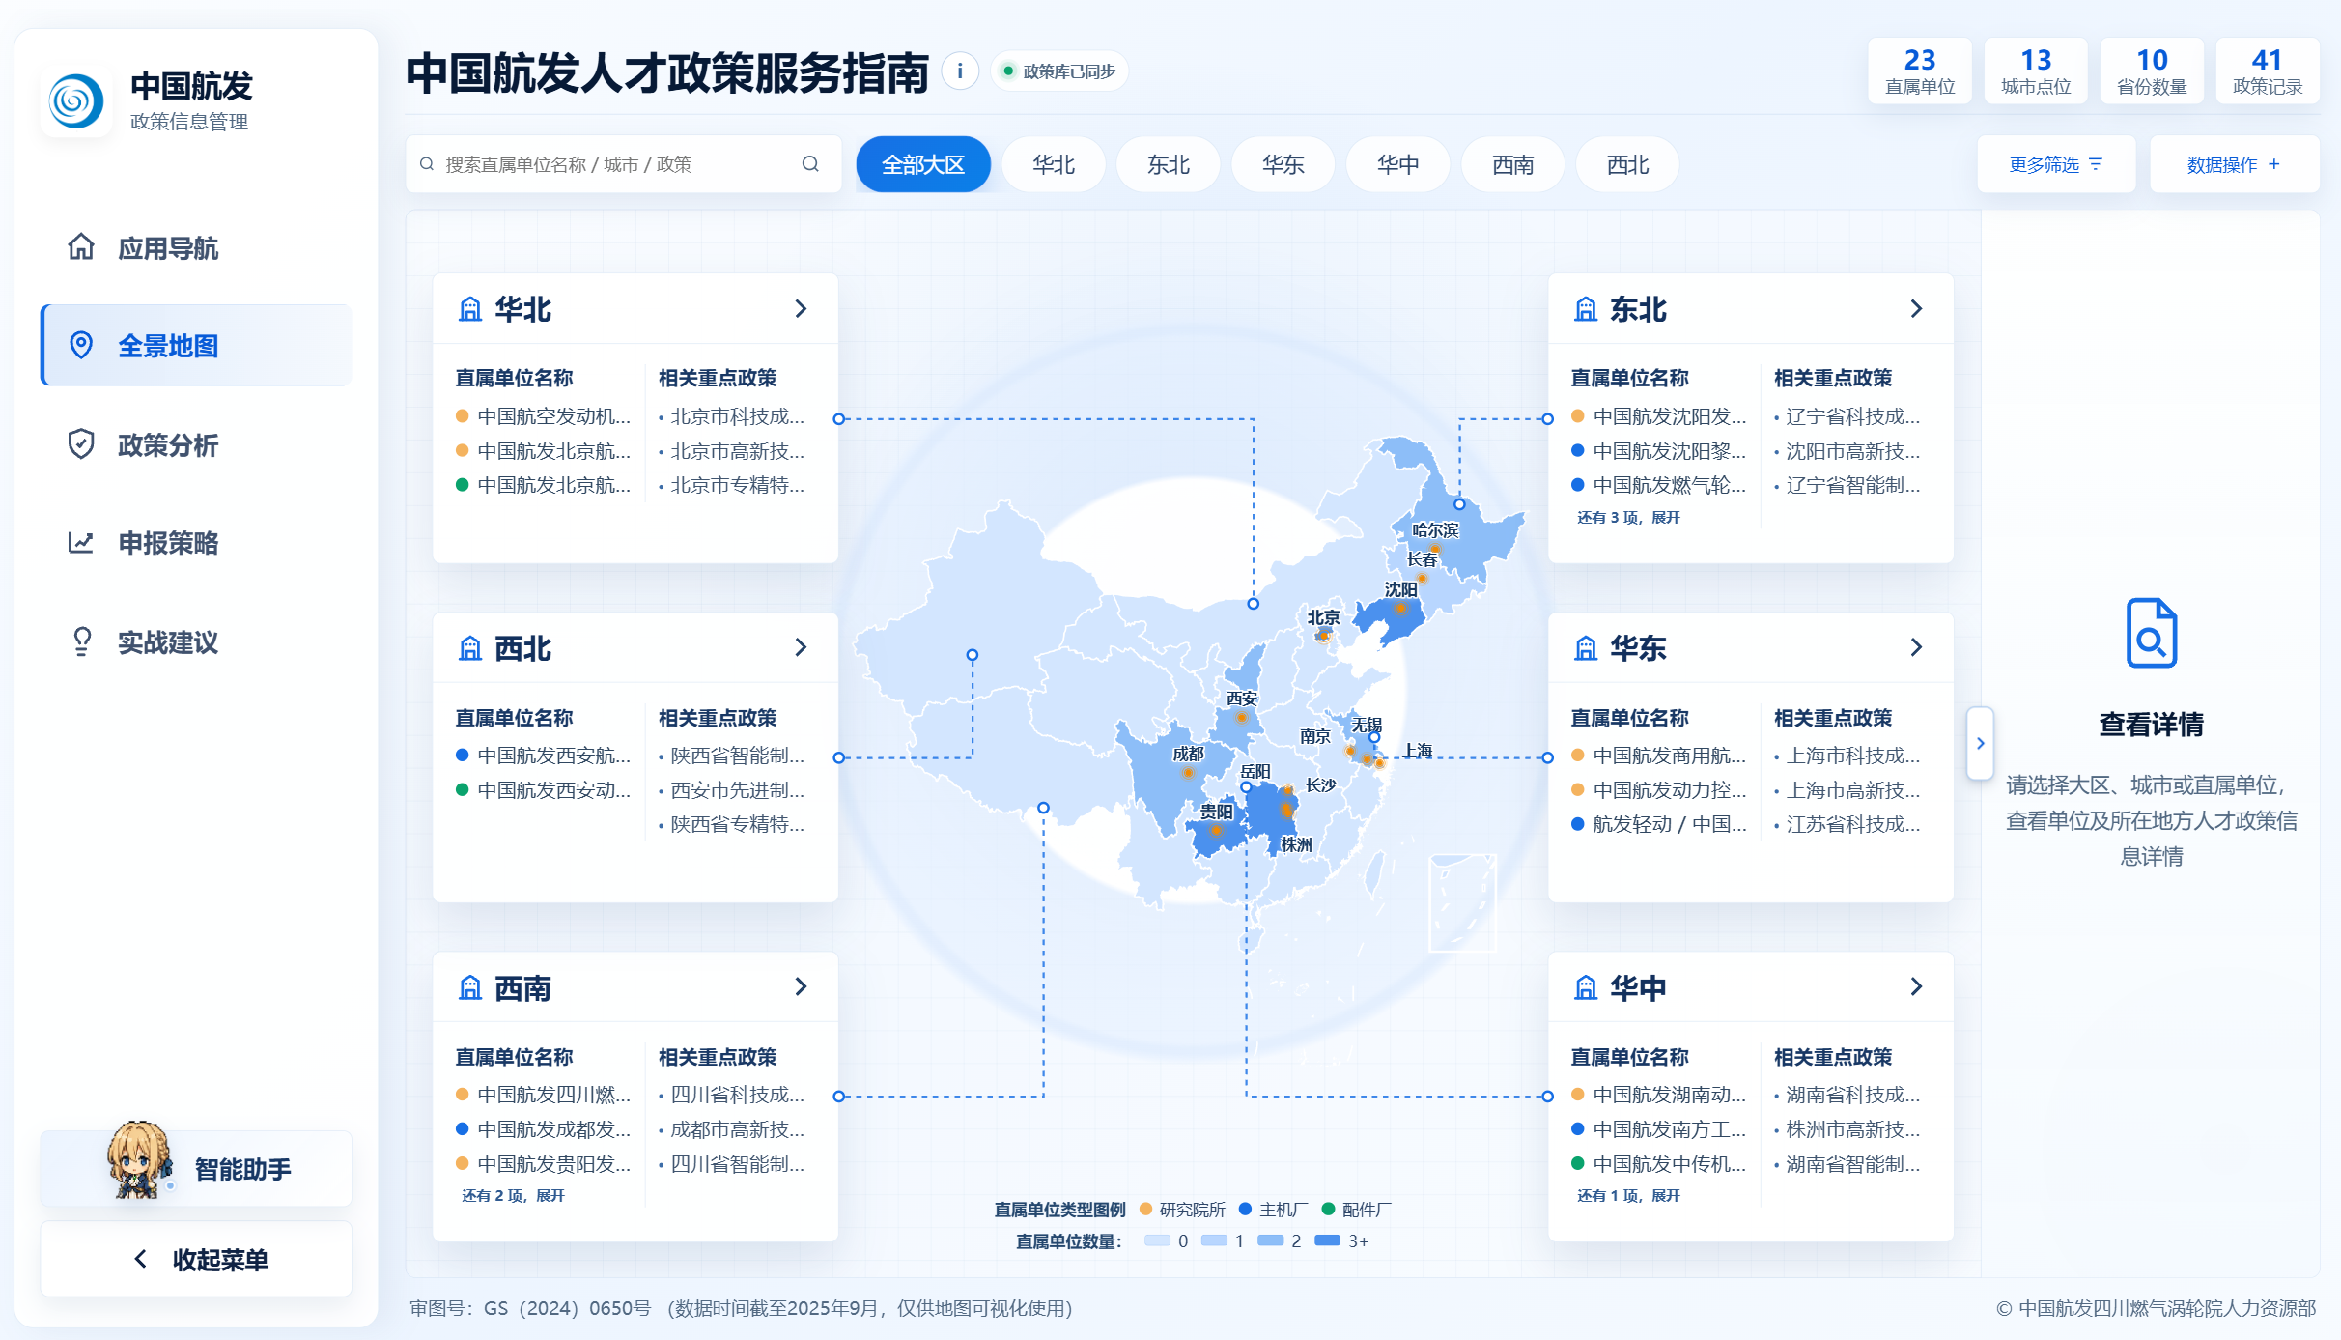
Task: Click the 哈尔滨 marker on the map
Action: pos(1435,549)
